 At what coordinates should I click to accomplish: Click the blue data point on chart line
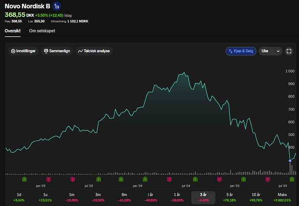290,161
